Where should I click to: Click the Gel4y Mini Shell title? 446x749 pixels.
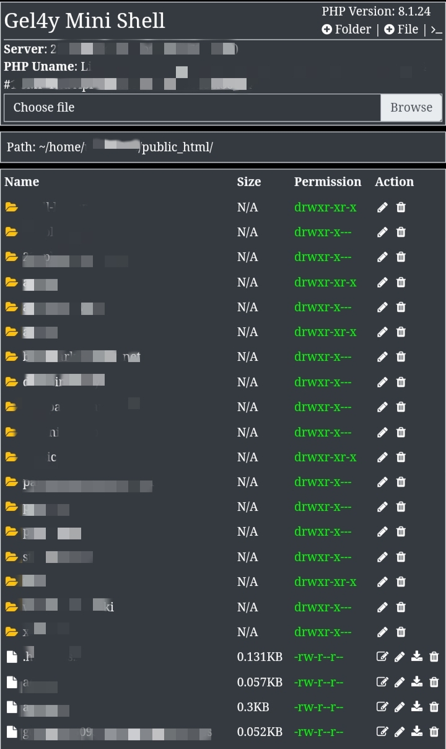pyautogui.click(x=84, y=20)
